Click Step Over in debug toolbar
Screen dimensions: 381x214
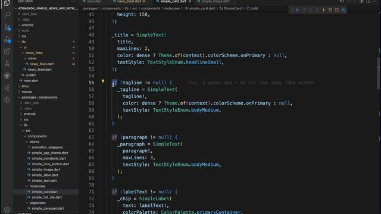[304, 10]
